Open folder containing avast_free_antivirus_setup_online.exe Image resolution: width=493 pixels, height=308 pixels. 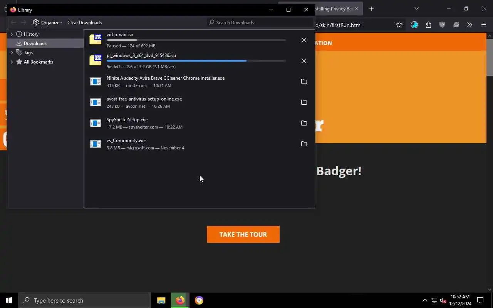click(x=304, y=102)
